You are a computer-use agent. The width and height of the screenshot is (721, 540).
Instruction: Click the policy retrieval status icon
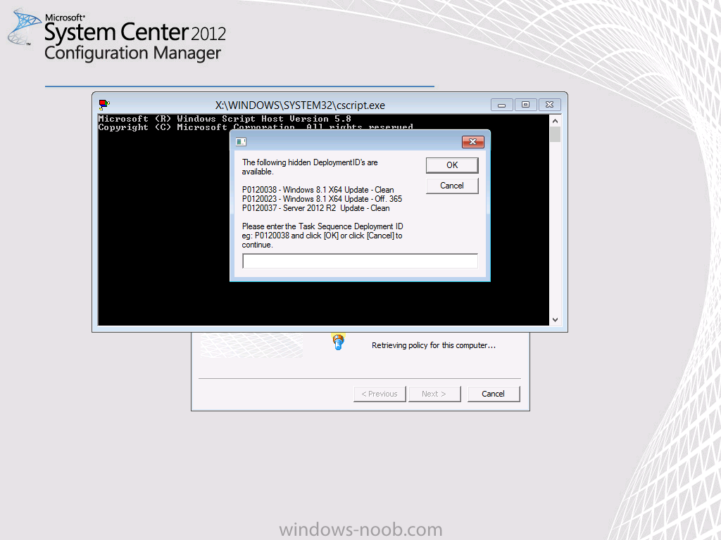tap(339, 342)
